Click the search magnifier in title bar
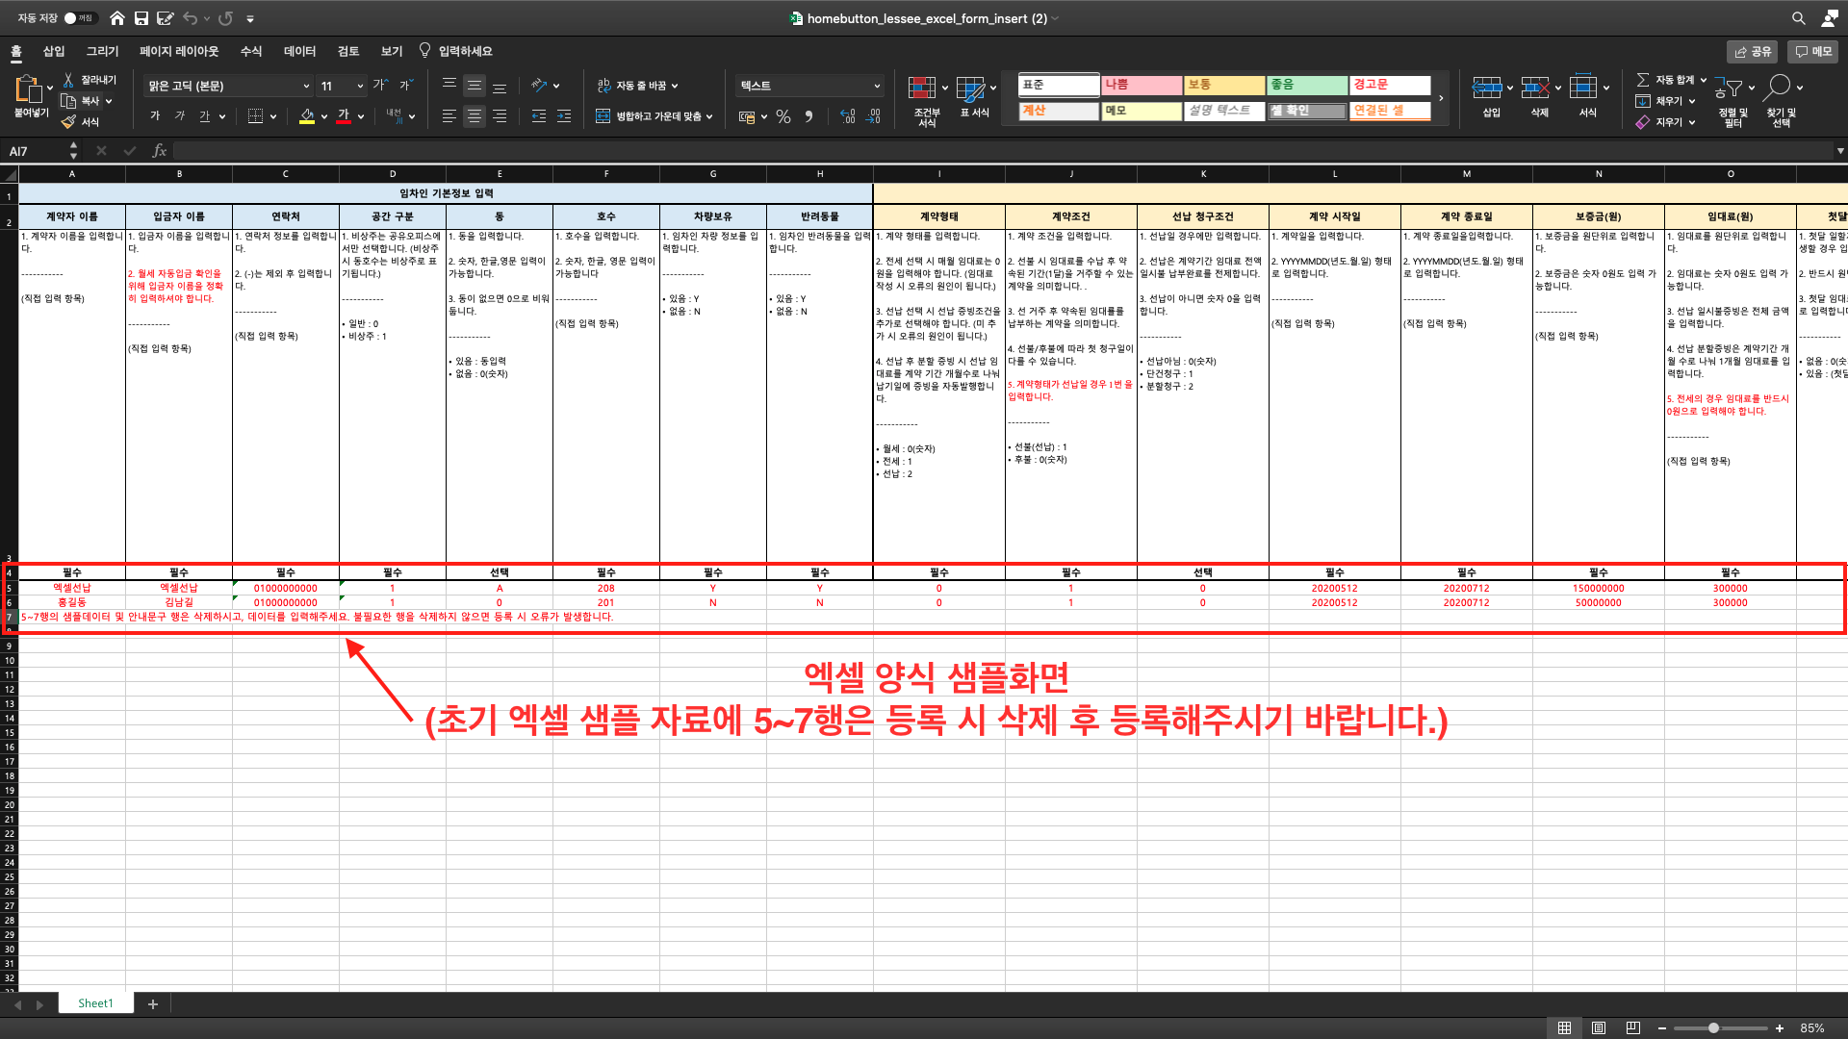 pos(1798,18)
